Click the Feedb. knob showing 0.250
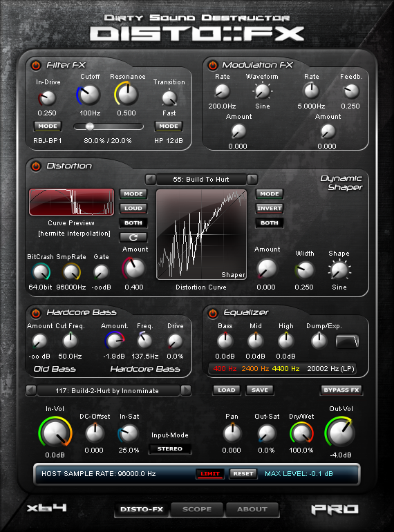Viewport: 394px width, 532px height. (x=351, y=91)
